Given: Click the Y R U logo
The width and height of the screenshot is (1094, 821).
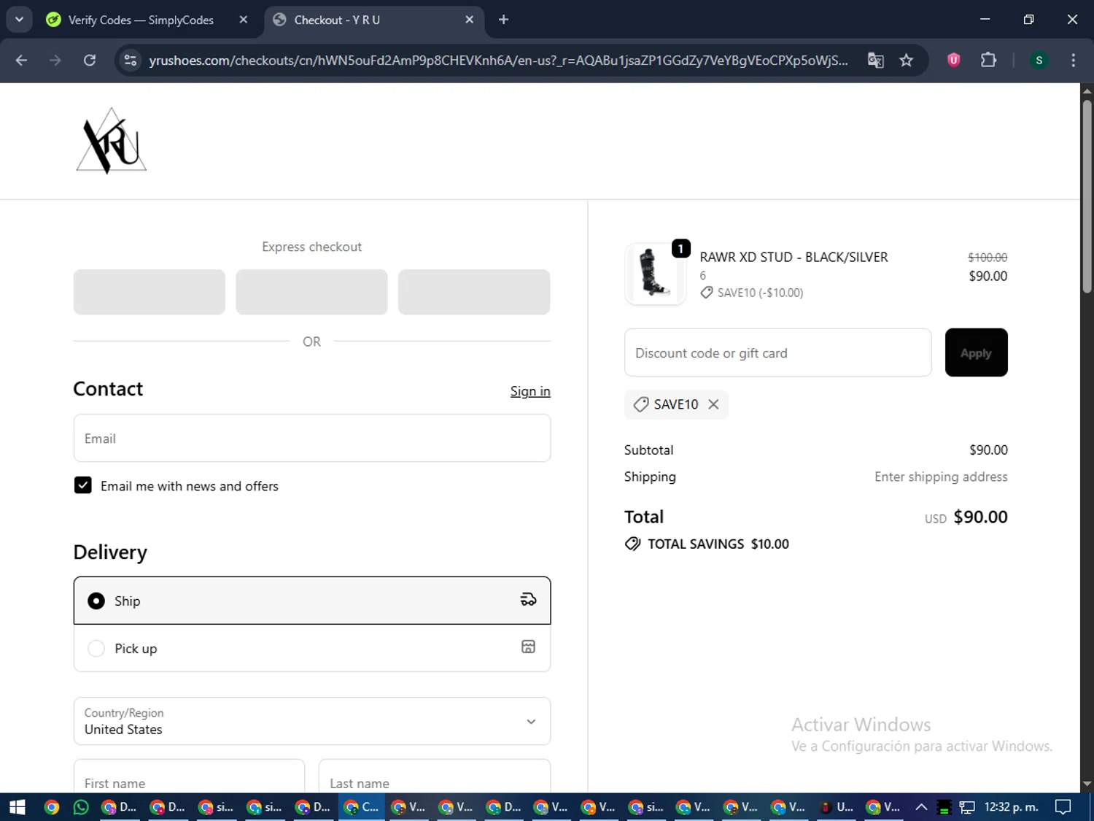Looking at the screenshot, I should [x=112, y=141].
